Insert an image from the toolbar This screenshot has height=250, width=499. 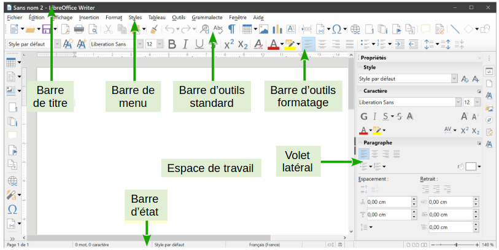click(x=263, y=29)
